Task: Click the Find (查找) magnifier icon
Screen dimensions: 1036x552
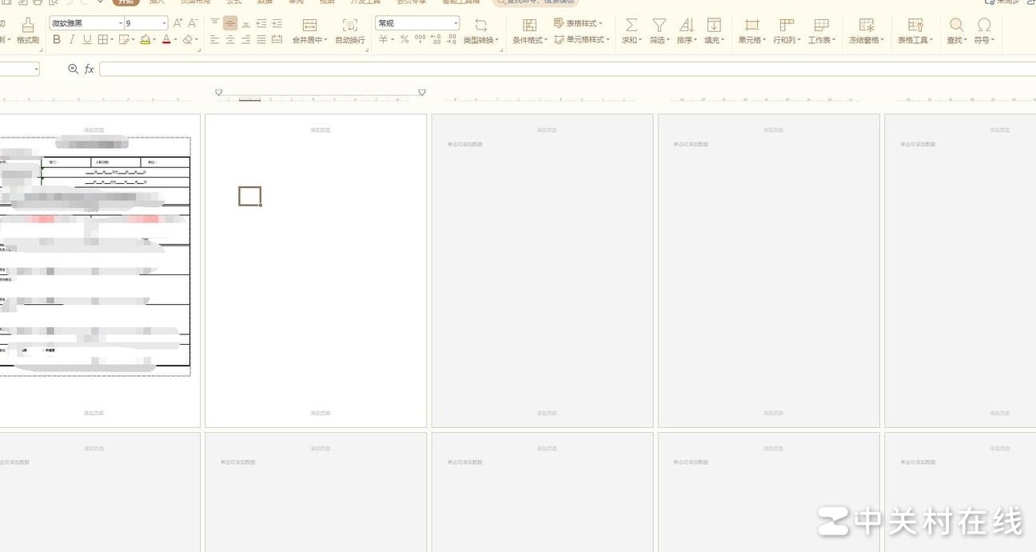Action: (x=956, y=26)
